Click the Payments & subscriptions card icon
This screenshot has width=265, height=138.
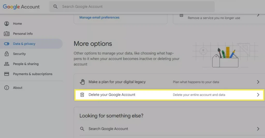click(x=7, y=74)
